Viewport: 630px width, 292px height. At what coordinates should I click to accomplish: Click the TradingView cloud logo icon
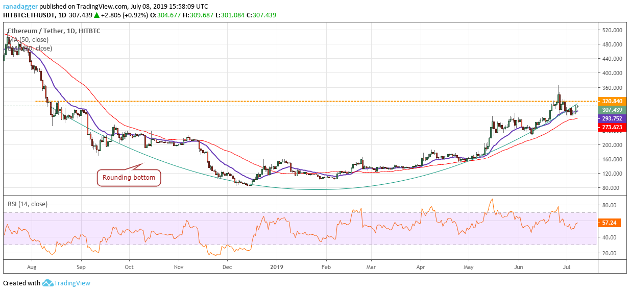[x=48, y=283]
